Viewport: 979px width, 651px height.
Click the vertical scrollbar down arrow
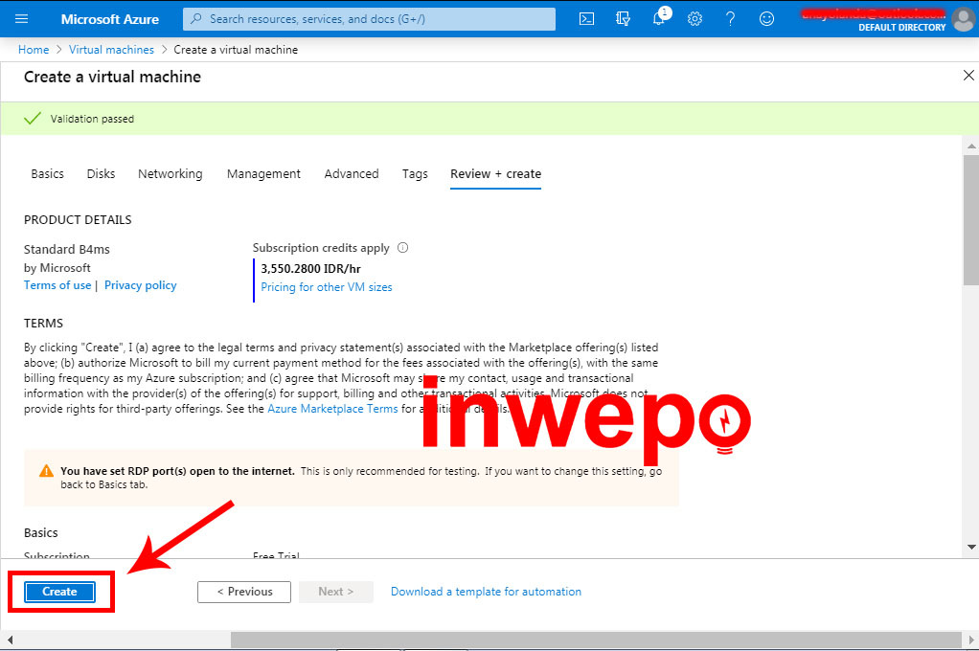point(971,547)
